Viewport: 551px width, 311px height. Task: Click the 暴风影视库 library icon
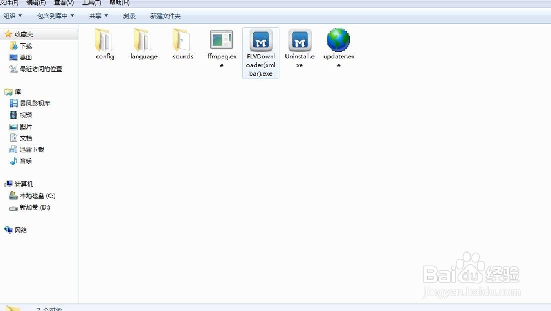click(13, 103)
